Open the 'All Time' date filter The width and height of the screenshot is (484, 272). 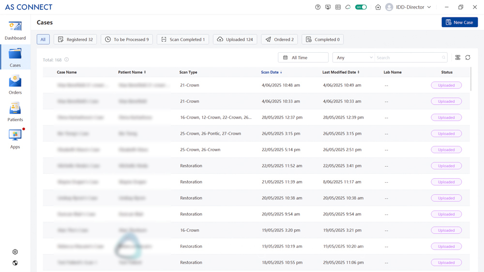[303, 57]
